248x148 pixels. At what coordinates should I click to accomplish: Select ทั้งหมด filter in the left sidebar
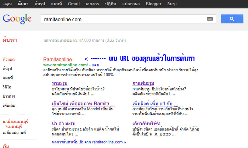[9, 59]
